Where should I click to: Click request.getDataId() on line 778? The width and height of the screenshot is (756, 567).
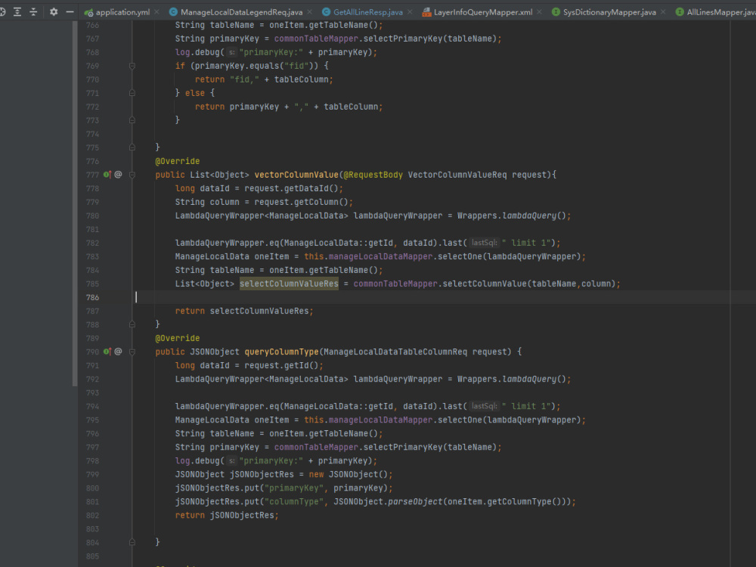click(x=292, y=188)
